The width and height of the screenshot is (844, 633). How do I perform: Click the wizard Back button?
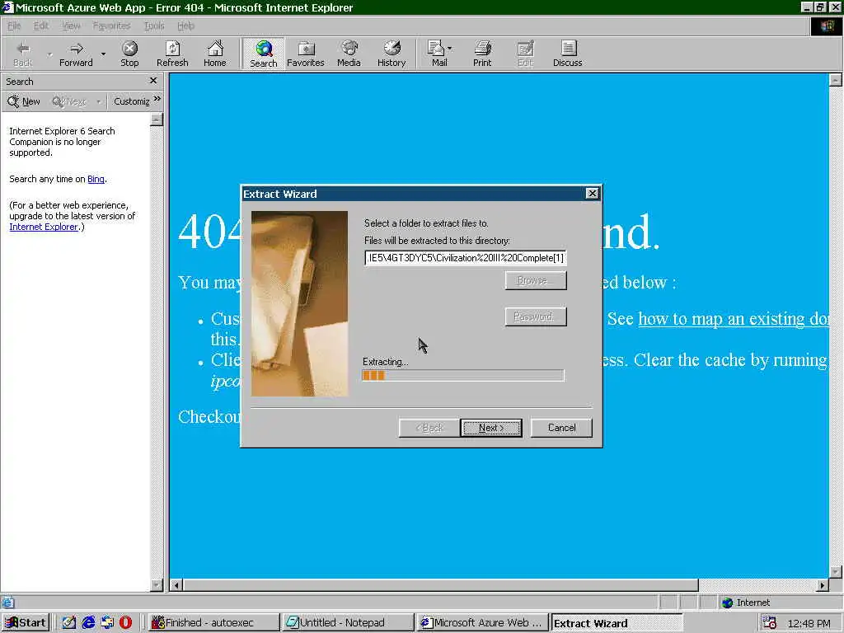(429, 428)
